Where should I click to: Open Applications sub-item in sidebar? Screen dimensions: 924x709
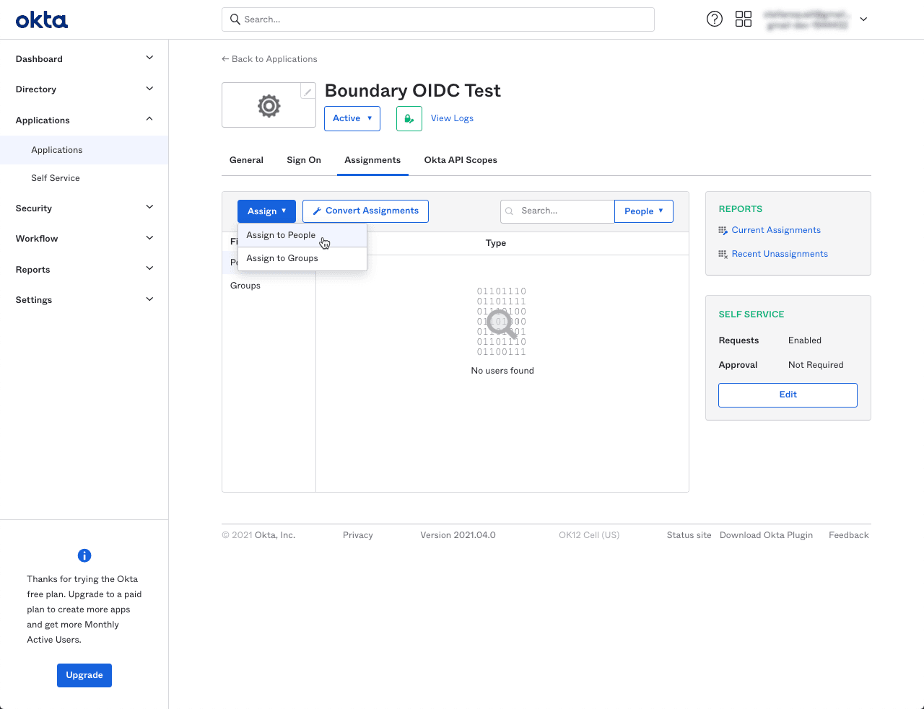click(84, 150)
